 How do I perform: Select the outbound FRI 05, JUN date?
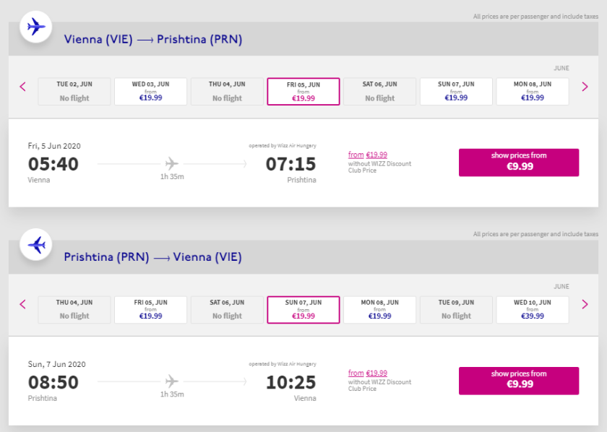coord(303,91)
